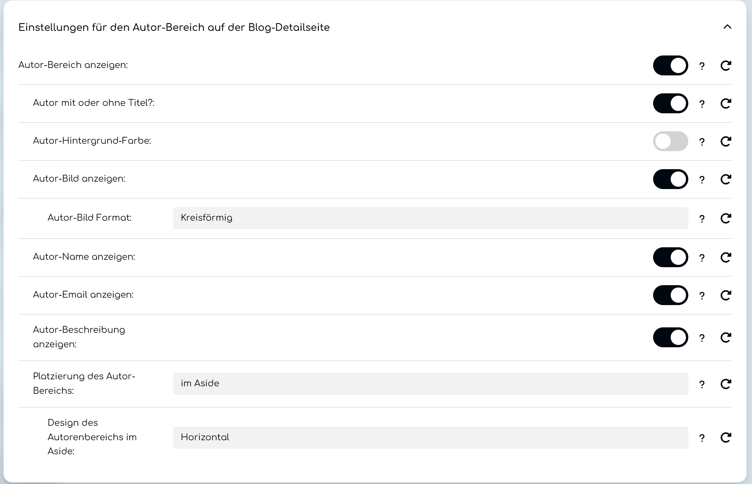This screenshot has width=752, height=484.
Task: Reset Autor-Hintergrund-Farbe to default
Action: click(x=725, y=141)
